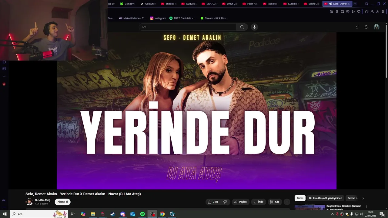
Task: Open the Windows notification center
Action: click(x=382, y=214)
